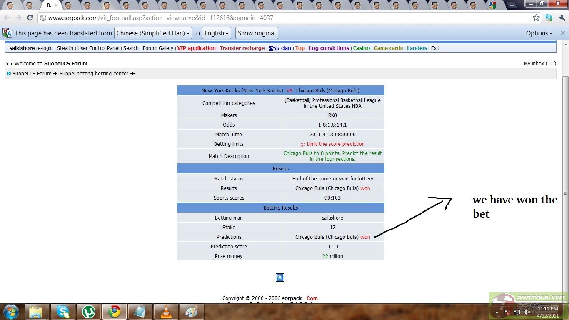This screenshot has height=320, width=569.
Task: Click the browser back arrow button
Action: (x=7, y=17)
